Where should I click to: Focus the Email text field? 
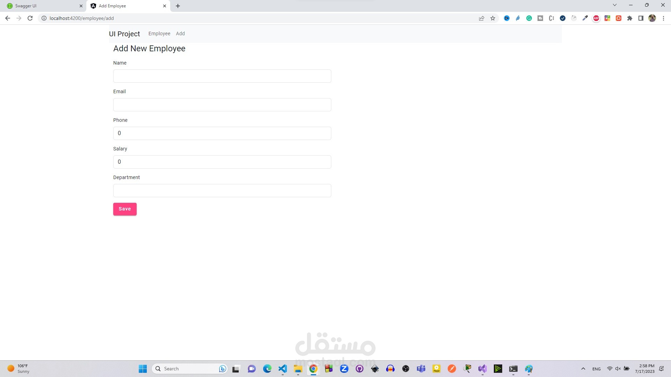click(x=222, y=105)
